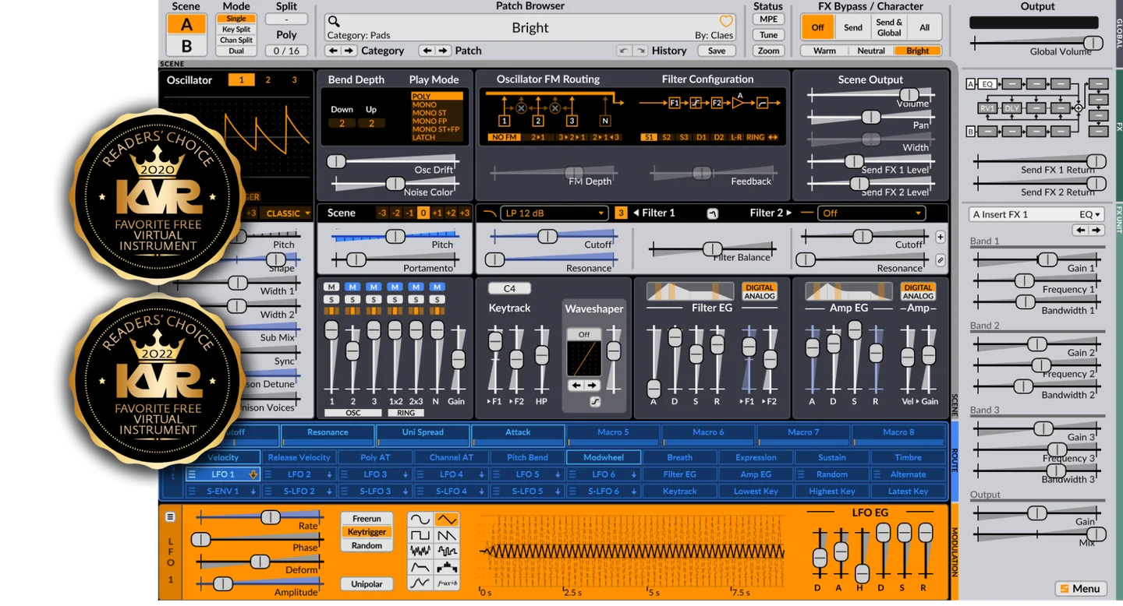
Task: Select the step sequencer LFO icon
Action: (447, 567)
